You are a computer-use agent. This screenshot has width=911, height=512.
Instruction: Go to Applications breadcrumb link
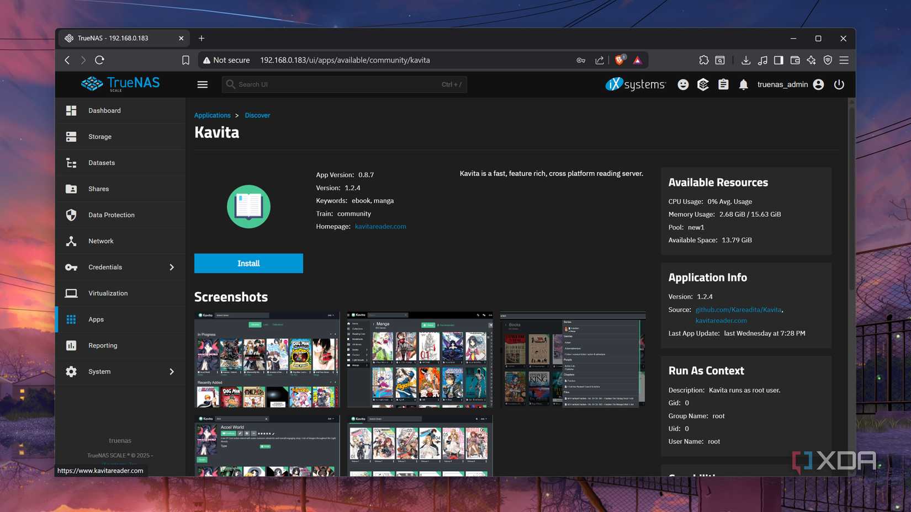(x=213, y=115)
